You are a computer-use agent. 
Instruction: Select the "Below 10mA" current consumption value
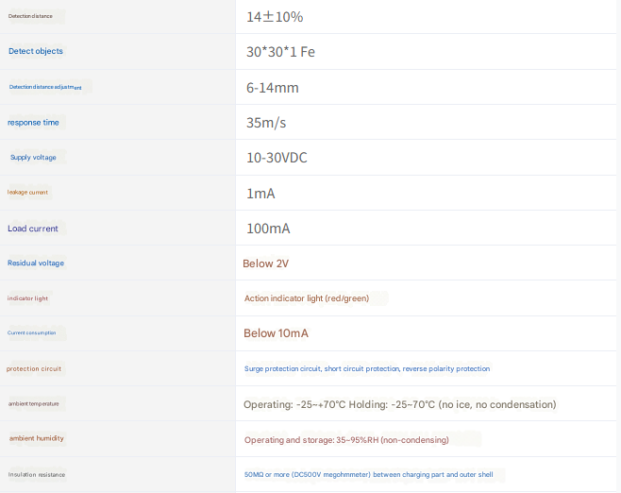click(276, 333)
